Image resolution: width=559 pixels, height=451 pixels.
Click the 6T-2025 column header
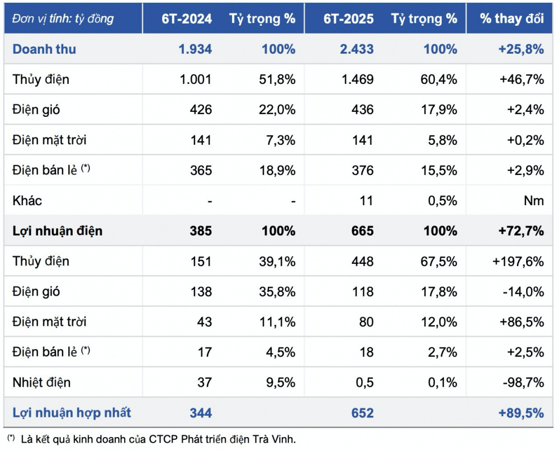(x=348, y=18)
